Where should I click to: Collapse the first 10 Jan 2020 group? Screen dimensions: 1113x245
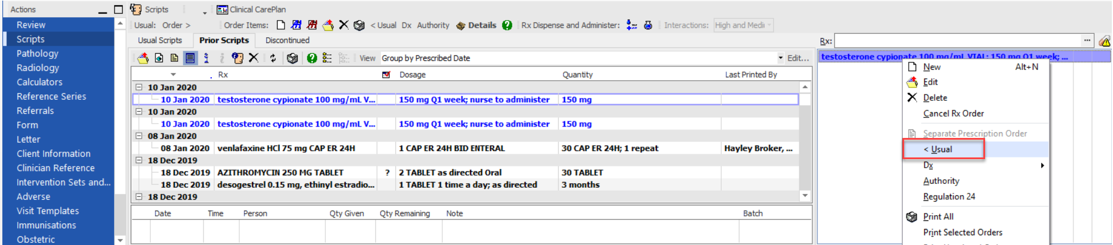point(139,87)
